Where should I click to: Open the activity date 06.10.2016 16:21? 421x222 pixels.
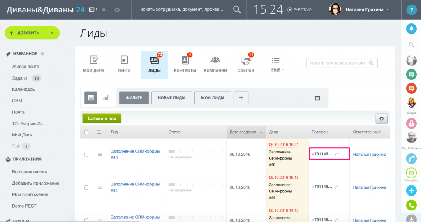point(284,145)
